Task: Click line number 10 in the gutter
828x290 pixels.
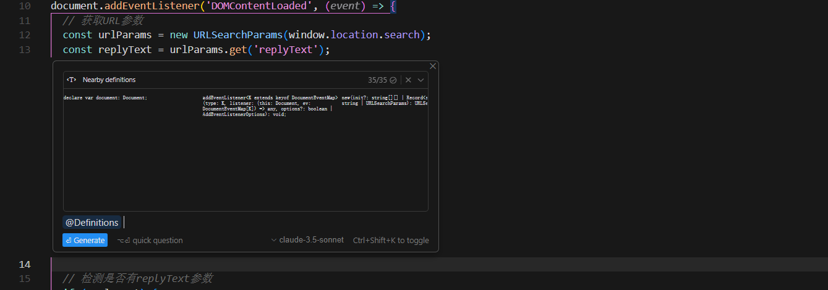Action: pos(25,6)
